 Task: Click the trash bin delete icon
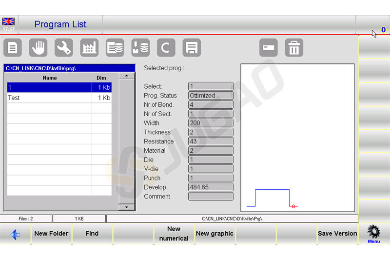click(294, 48)
